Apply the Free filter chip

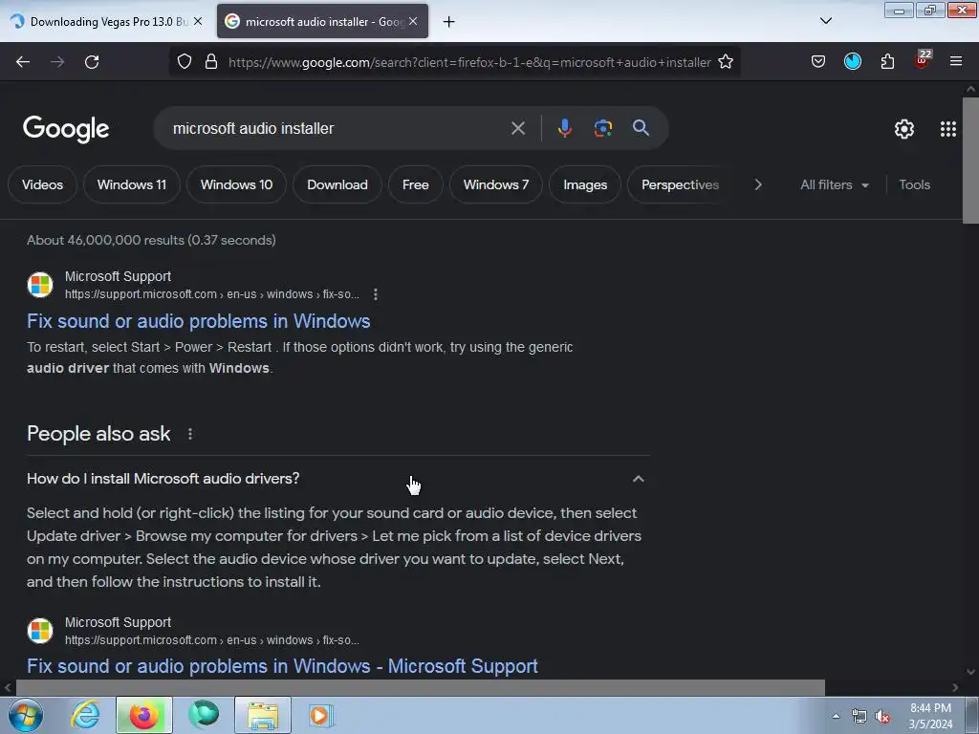click(415, 184)
